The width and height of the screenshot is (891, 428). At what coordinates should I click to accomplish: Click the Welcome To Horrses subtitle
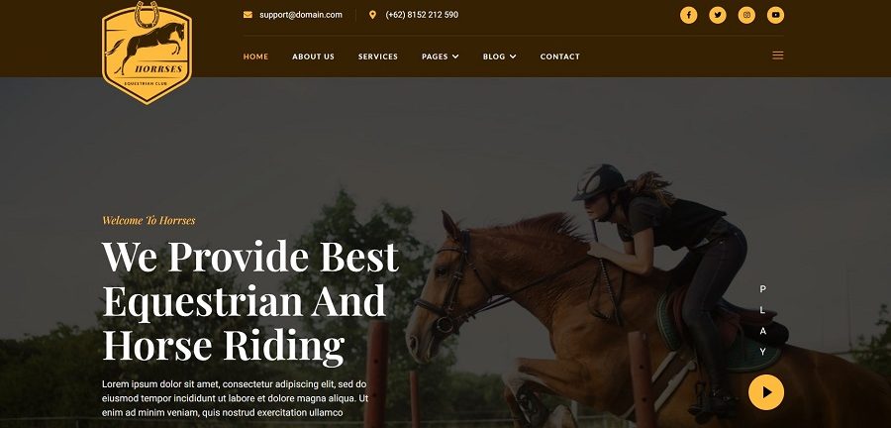148,221
